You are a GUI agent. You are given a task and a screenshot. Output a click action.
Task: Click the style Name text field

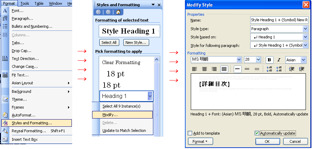279,21
